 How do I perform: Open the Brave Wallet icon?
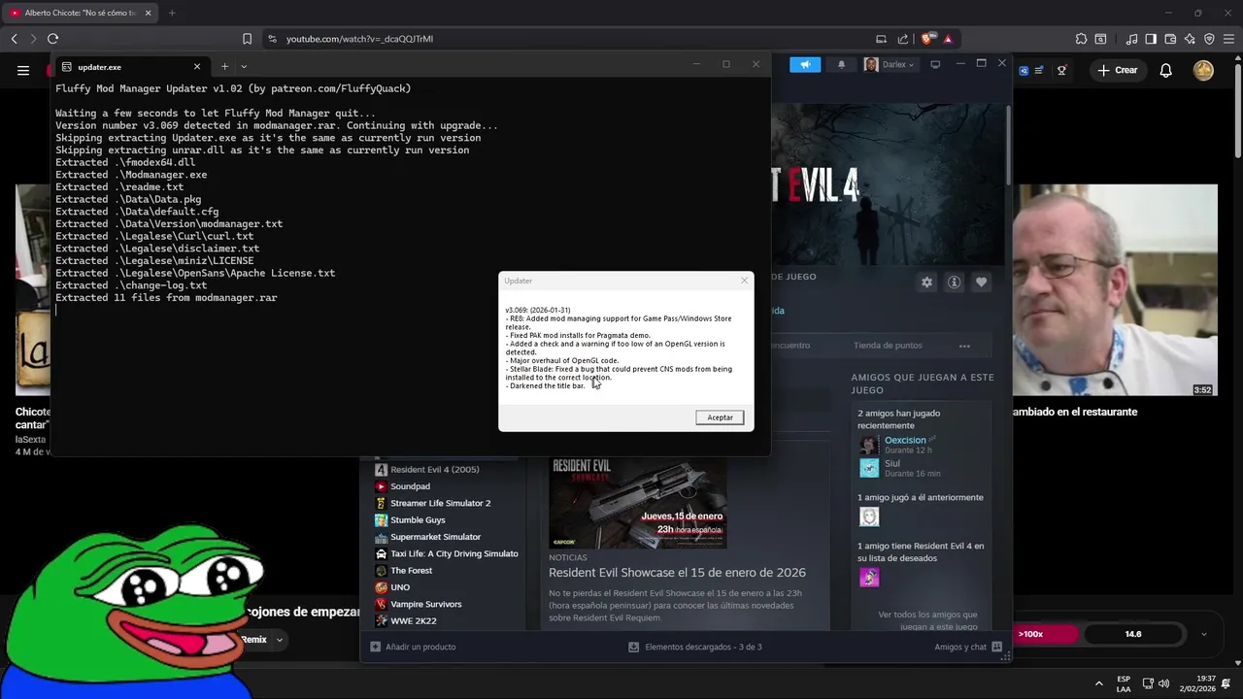pyautogui.click(x=1170, y=39)
